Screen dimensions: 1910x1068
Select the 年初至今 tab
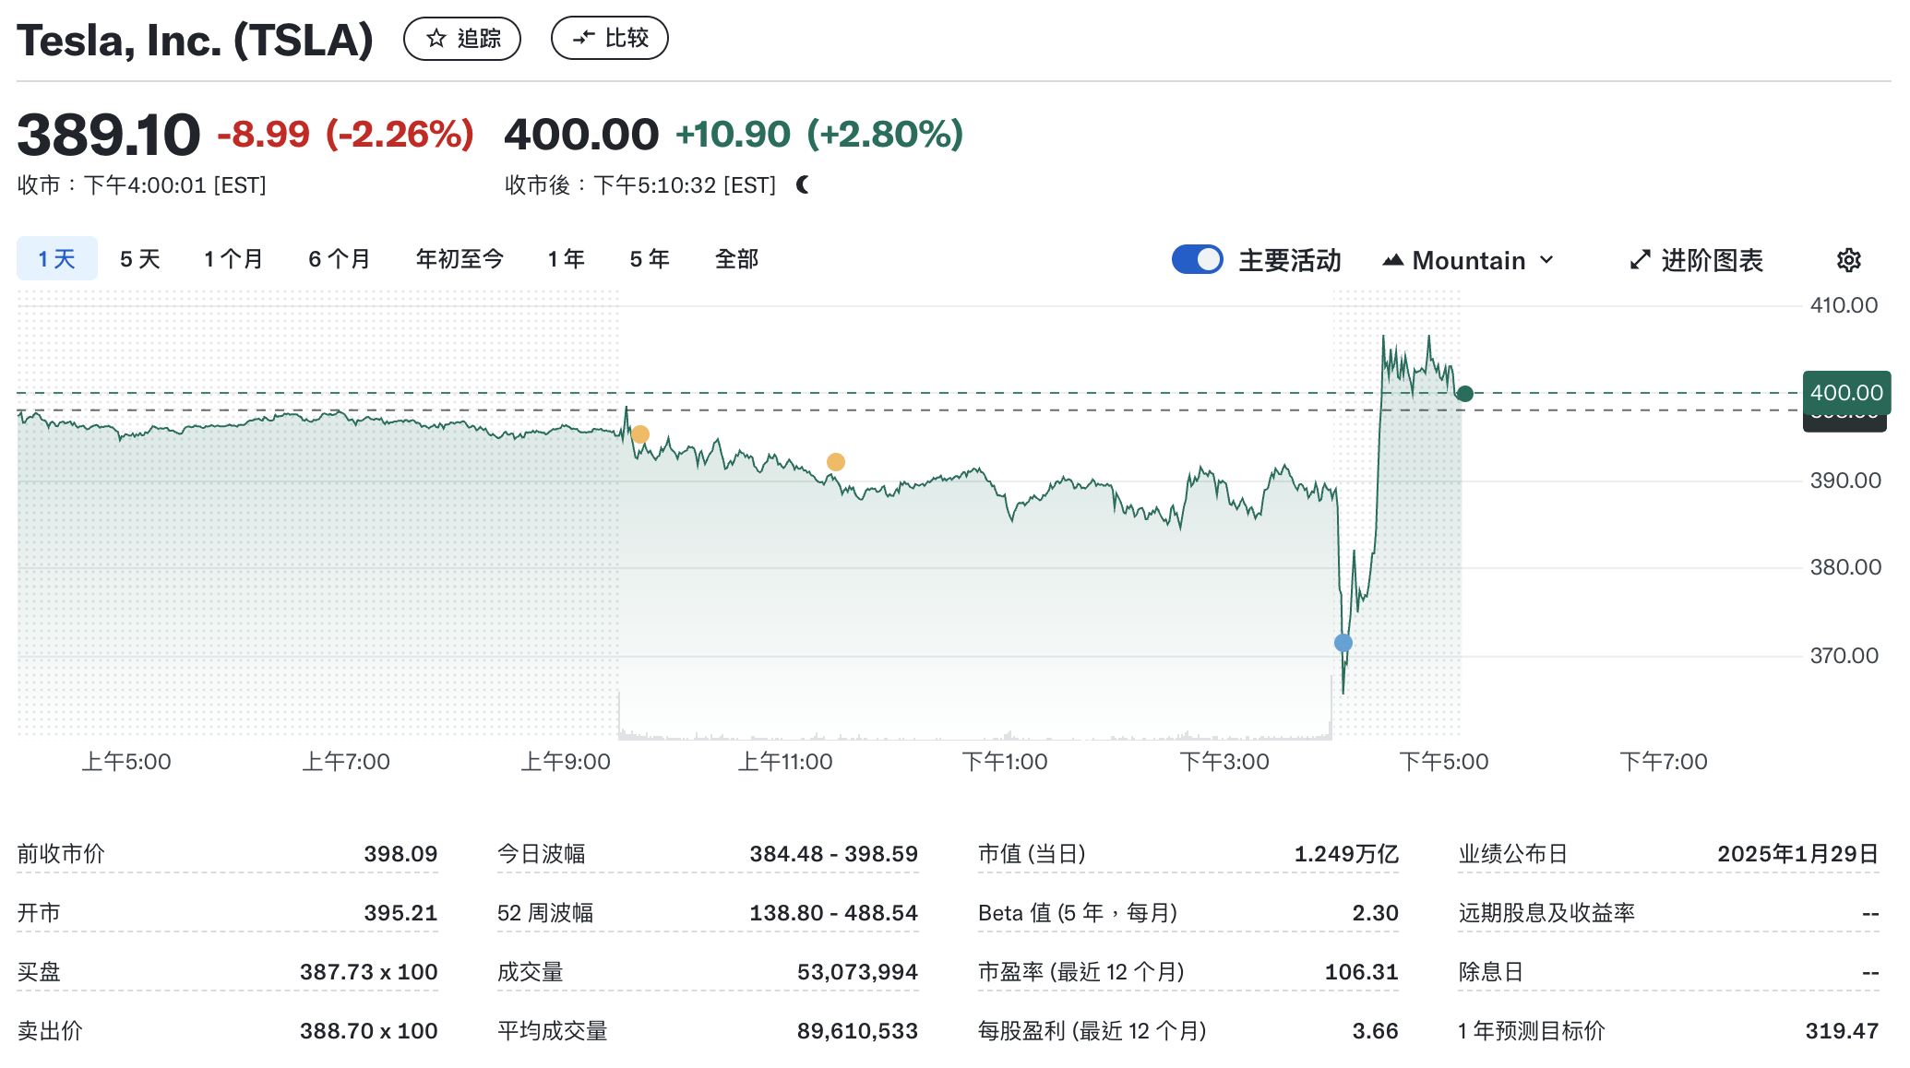[x=460, y=259]
